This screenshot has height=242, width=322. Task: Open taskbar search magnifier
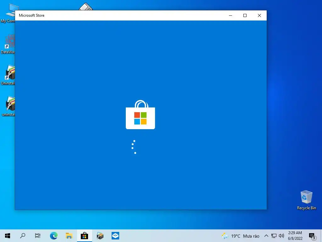23,236
